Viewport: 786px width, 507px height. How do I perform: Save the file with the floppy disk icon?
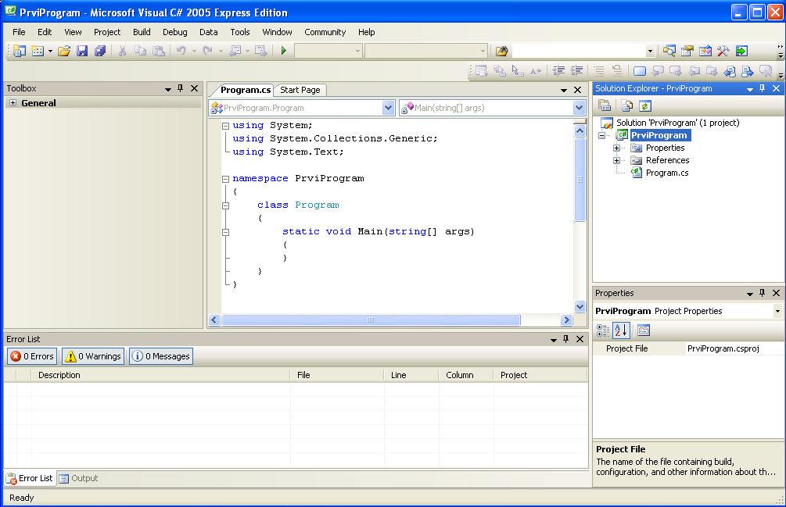coord(82,51)
